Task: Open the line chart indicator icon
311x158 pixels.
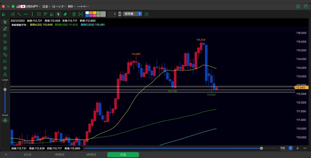Action: click(x=5, y=35)
